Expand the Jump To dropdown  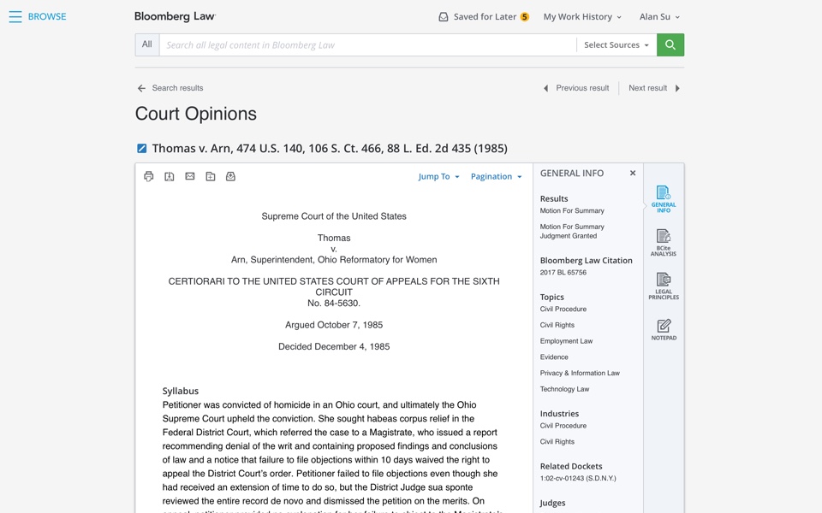pyautogui.click(x=438, y=177)
